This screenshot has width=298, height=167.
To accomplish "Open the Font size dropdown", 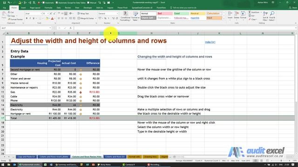I will tap(47, 13).
